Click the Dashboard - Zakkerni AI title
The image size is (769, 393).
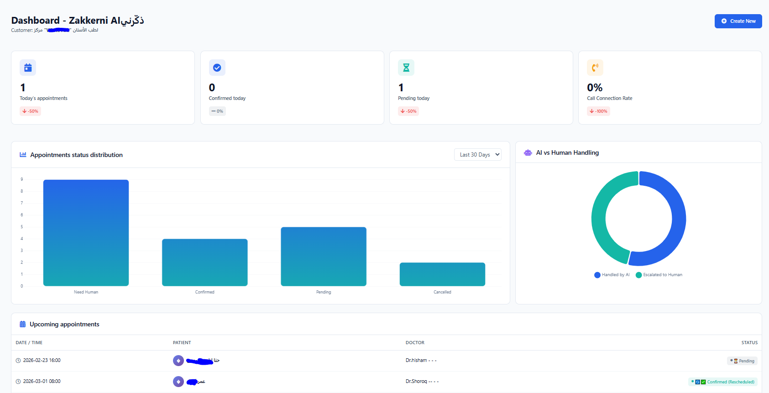[x=78, y=21]
